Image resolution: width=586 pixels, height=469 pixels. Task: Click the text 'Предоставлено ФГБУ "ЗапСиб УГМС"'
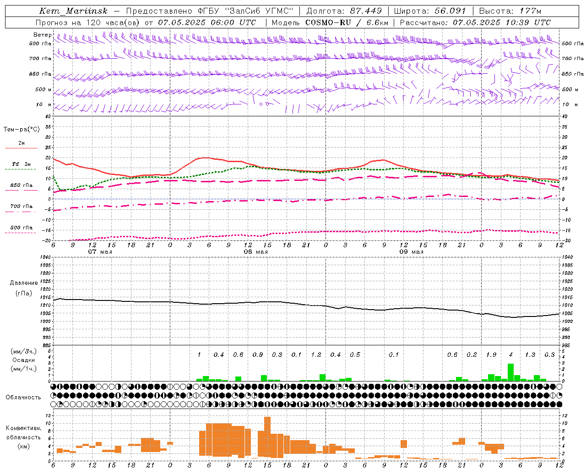[209, 11]
